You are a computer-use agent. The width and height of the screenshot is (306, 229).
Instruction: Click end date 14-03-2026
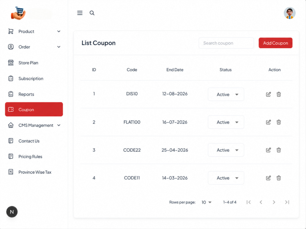[175, 178]
